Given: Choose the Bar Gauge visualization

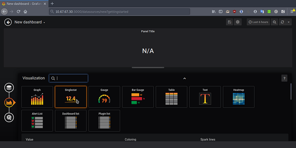Looking at the screenshot, I should click(138, 97).
